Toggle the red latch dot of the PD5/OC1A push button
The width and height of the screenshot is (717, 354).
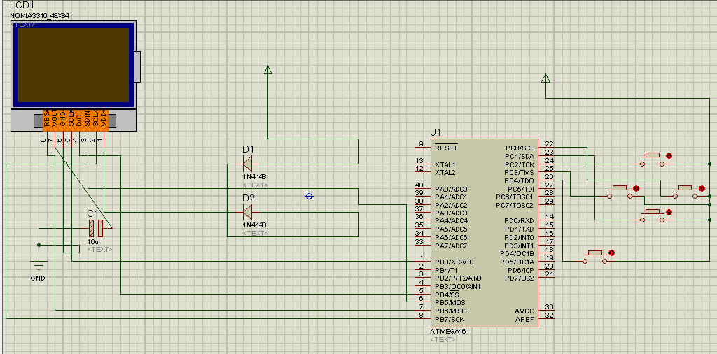(x=611, y=253)
